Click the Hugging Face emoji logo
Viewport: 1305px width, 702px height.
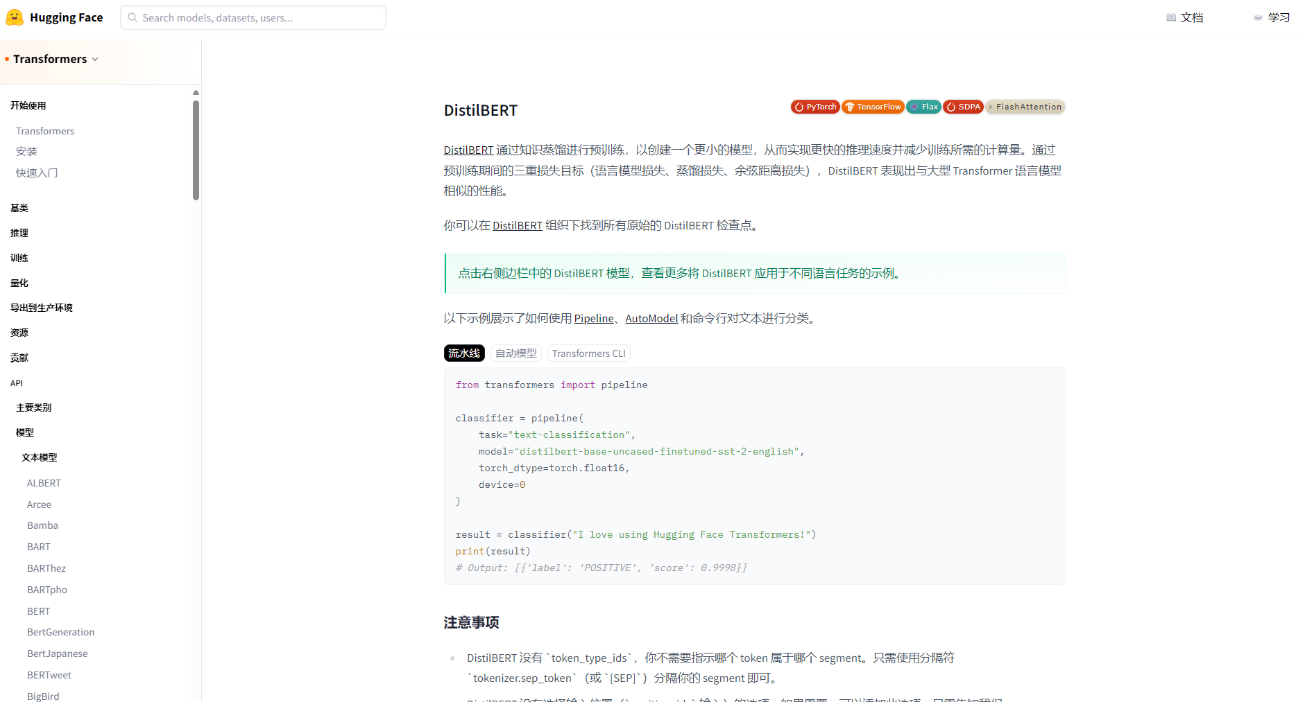pos(15,17)
